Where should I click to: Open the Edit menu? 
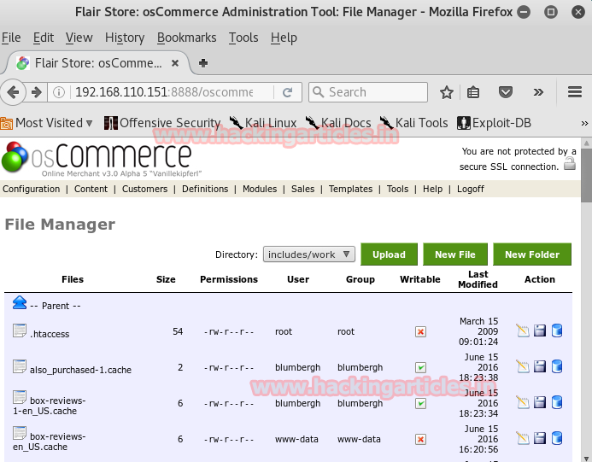[44, 38]
